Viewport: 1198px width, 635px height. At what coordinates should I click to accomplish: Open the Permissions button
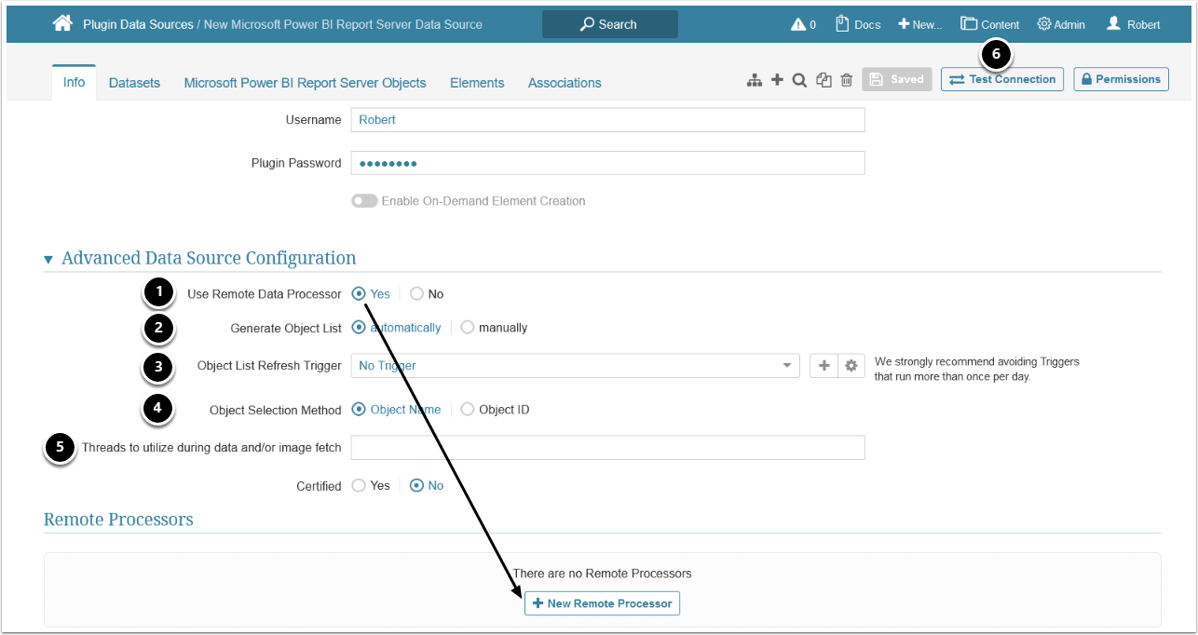[1122, 79]
